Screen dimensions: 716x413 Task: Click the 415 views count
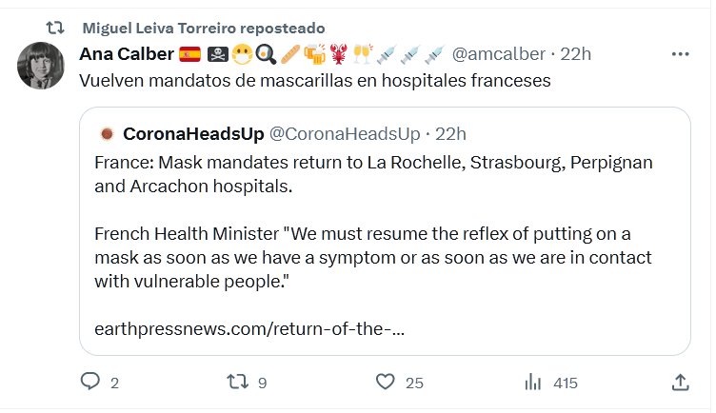click(565, 383)
